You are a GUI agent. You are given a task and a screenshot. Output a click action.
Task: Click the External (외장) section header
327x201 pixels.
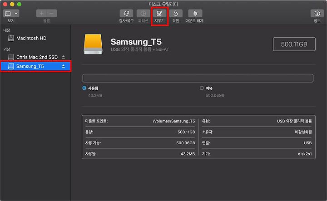(7, 49)
